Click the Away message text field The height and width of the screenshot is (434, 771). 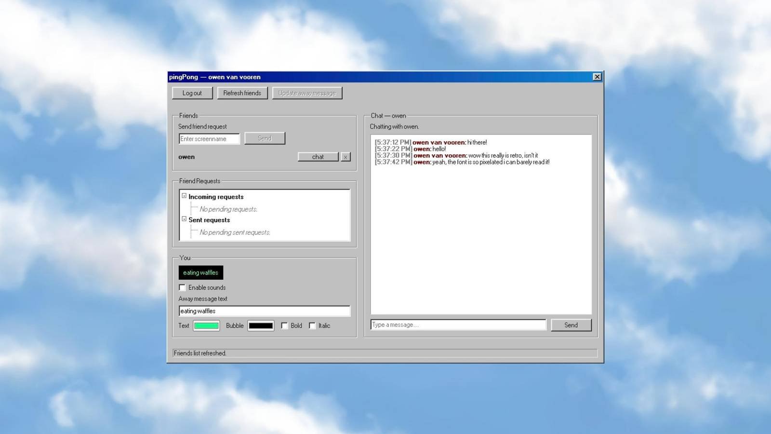[x=264, y=311]
